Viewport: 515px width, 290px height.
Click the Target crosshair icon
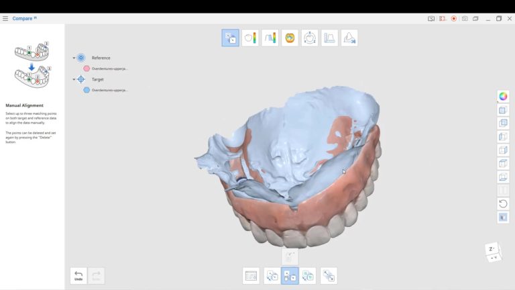[80, 79]
